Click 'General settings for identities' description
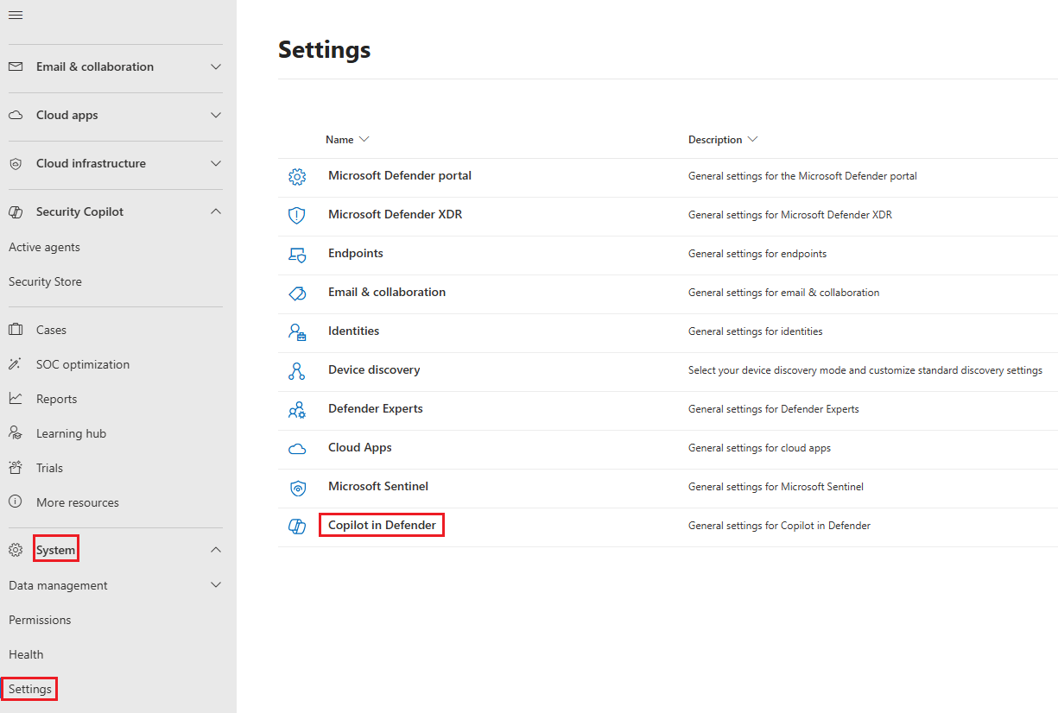1058x713 pixels. click(x=756, y=331)
